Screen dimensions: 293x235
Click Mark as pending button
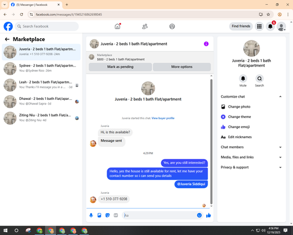click(120, 67)
